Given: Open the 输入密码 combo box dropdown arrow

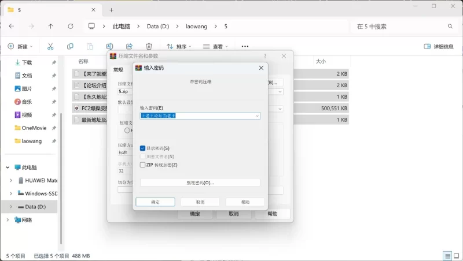Looking at the screenshot, I should point(257,115).
